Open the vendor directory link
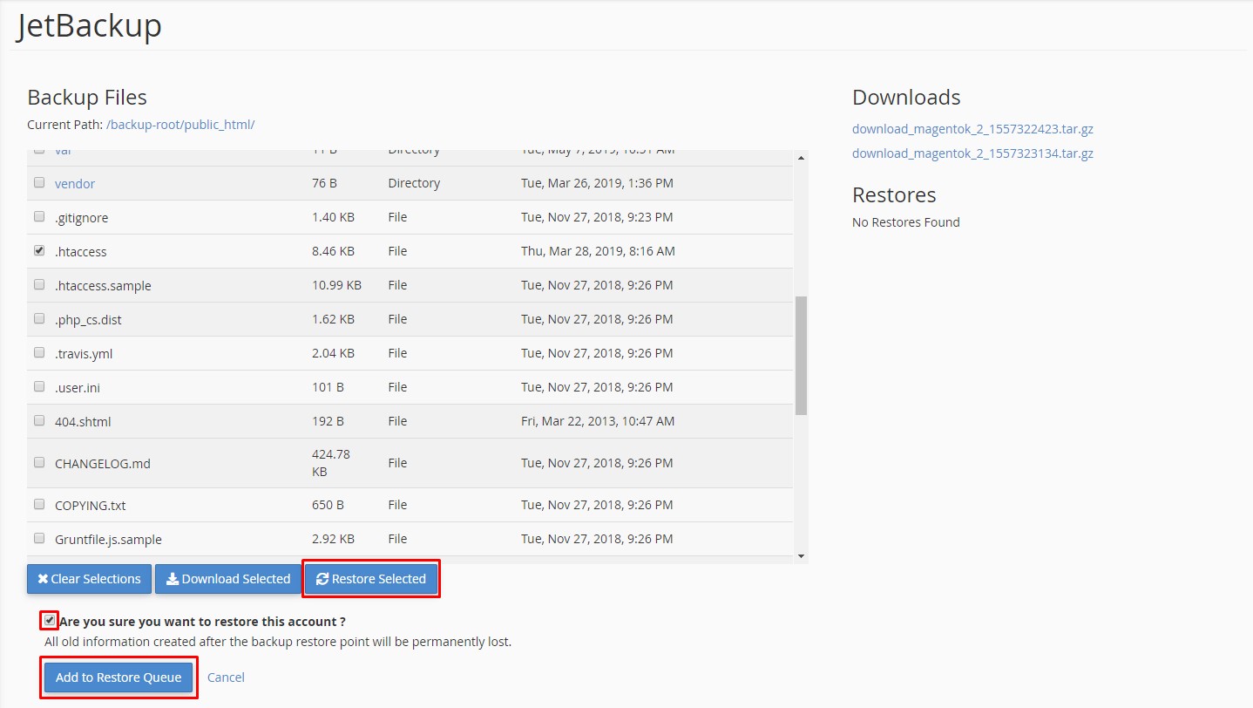This screenshot has height=708, width=1253. 75,183
